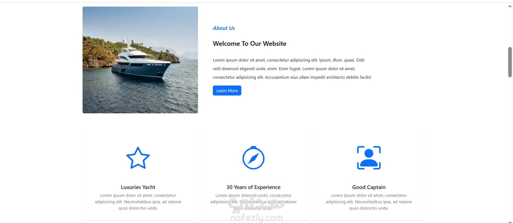Click the star icon above Luxuries Yacht
Screen dimensions: 513x223
138,158
